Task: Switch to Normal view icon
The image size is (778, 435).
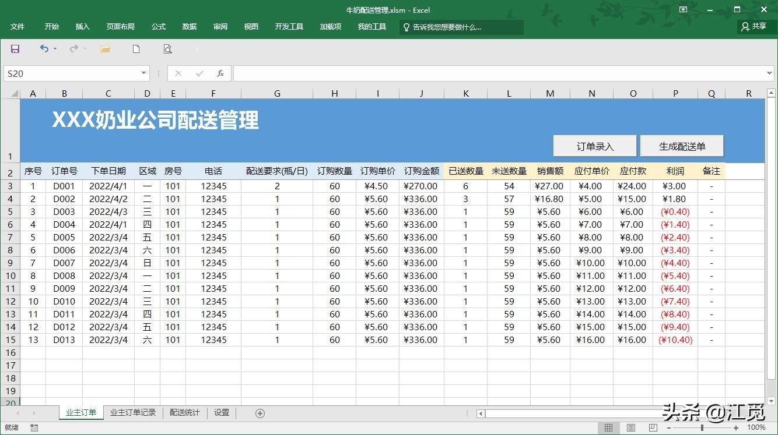Action: tap(609, 427)
